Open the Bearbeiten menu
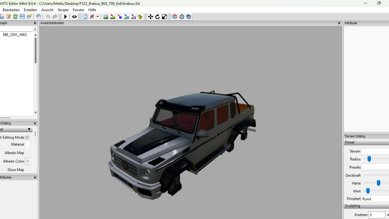Image resolution: width=389 pixels, height=219 pixels. click(x=11, y=10)
